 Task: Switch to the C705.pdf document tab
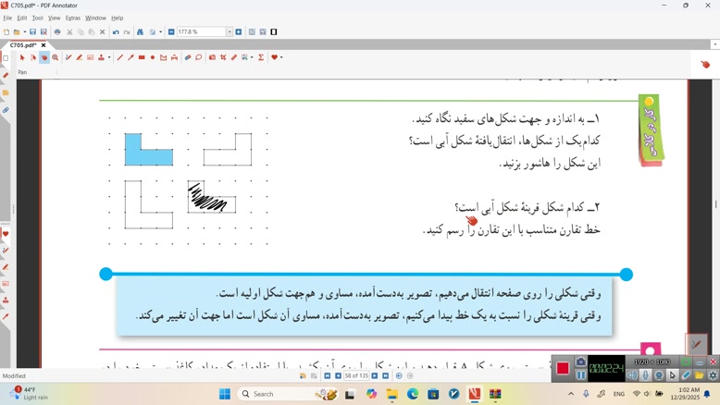(23, 44)
